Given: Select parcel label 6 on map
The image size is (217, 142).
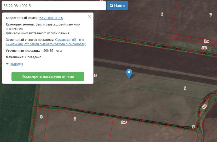Looking at the screenshot, I should [x=162, y=14].
